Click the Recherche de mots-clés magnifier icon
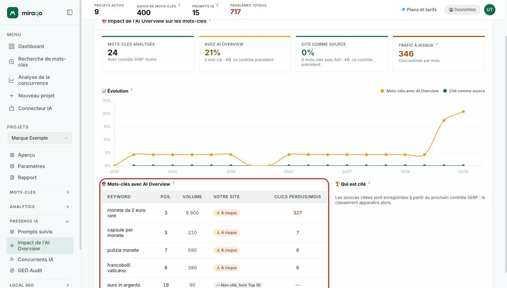Viewport: 507px width, 288px height. (12, 62)
